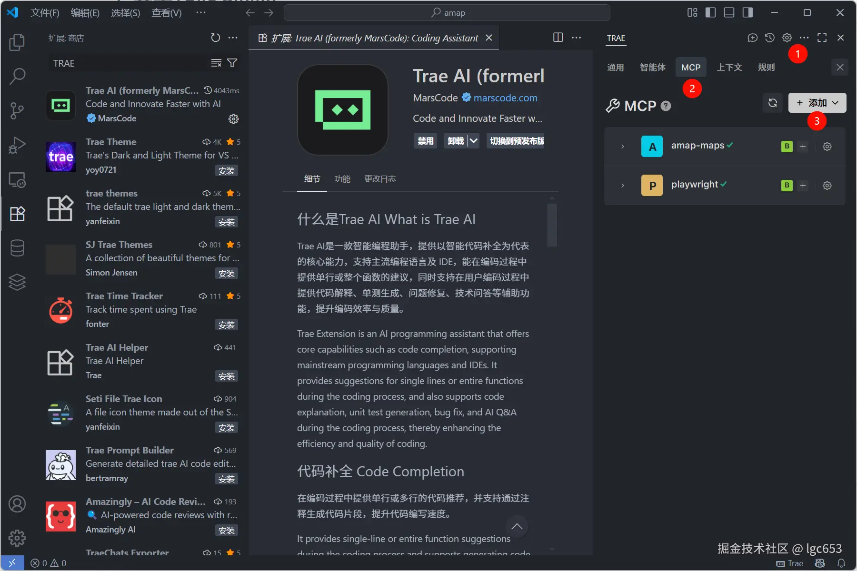Maximize the TRAE panel to full screen
This screenshot has width=857, height=571.
coord(822,38)
